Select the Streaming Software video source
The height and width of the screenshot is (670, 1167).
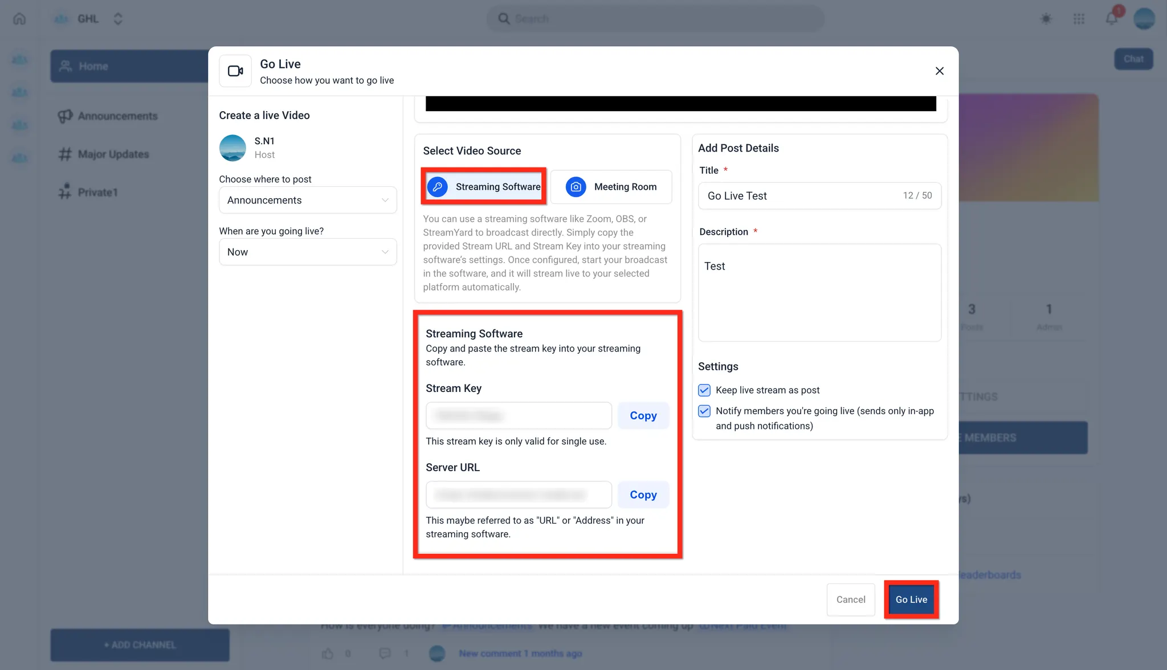click(484, 187)
